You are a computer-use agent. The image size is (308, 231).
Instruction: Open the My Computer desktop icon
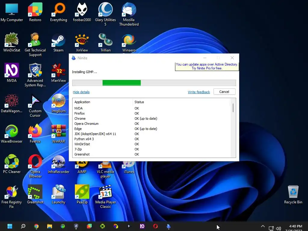pos(12,12)
